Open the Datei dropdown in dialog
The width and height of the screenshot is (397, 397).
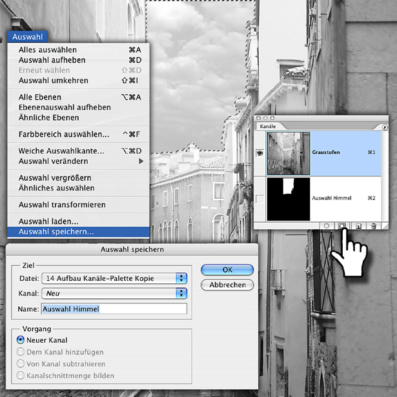pos(114,278)
